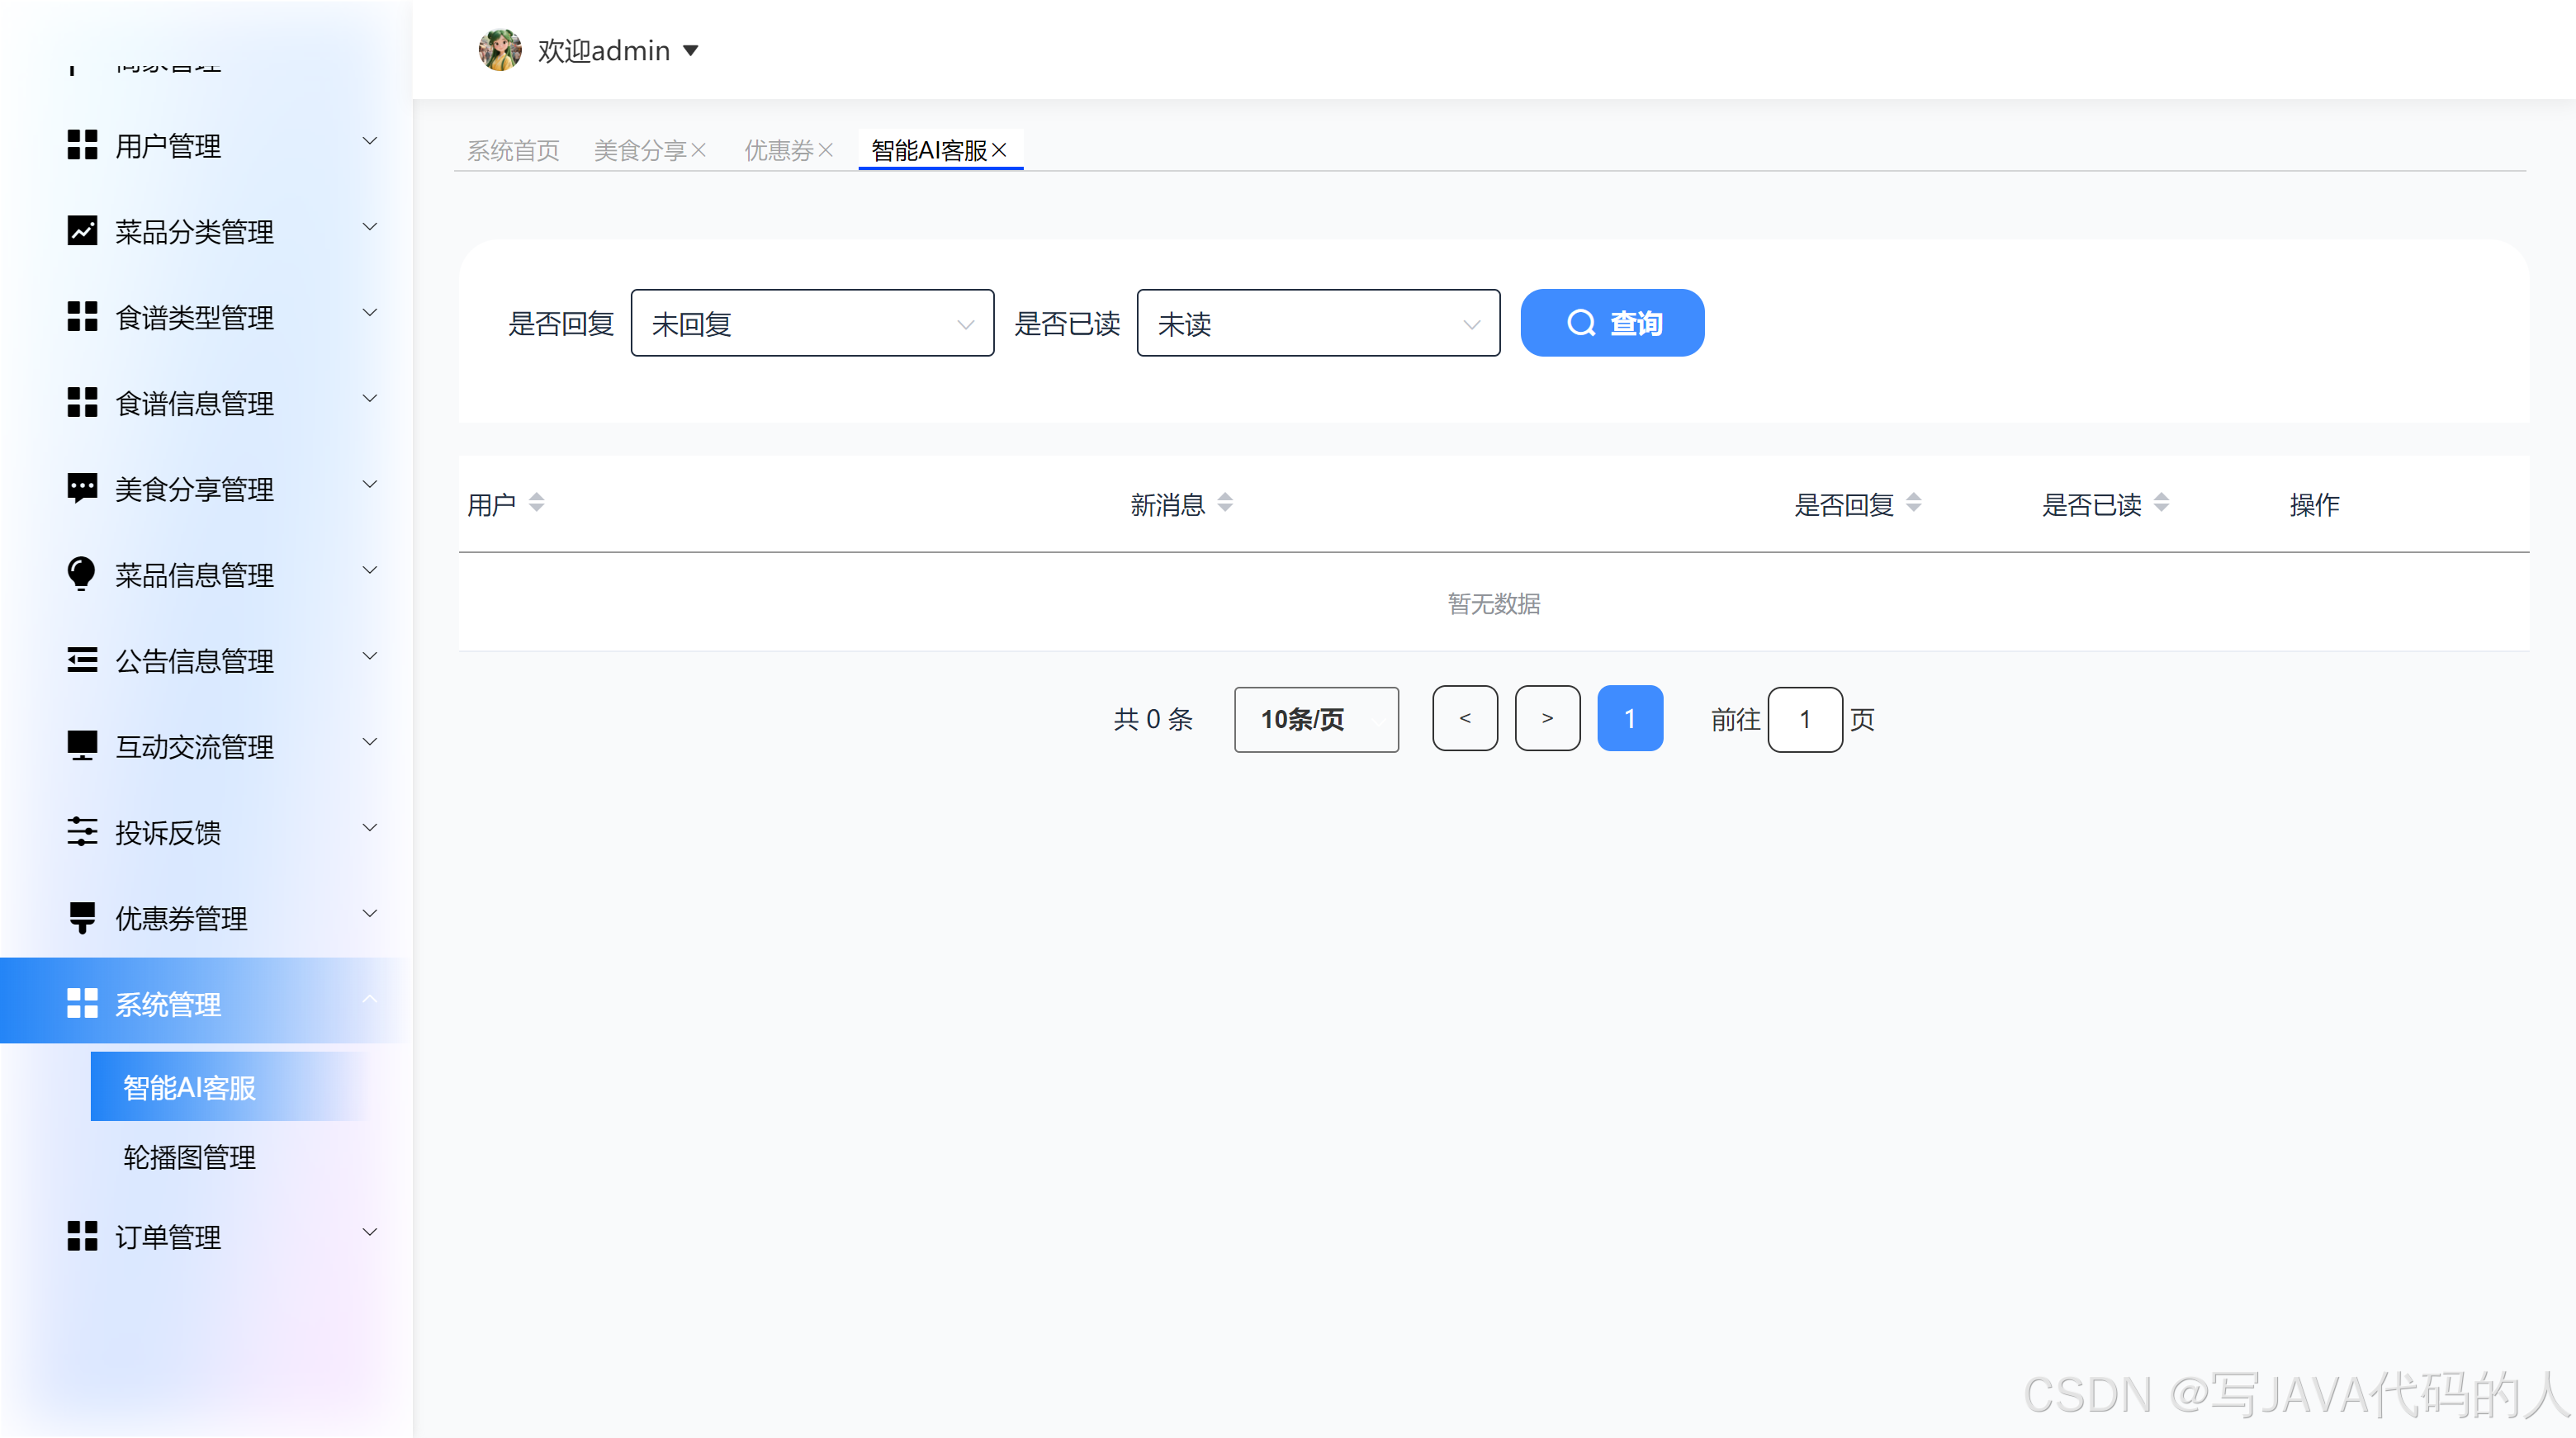Expand the 菜品分类管理 menu chevron

(370, 227)
